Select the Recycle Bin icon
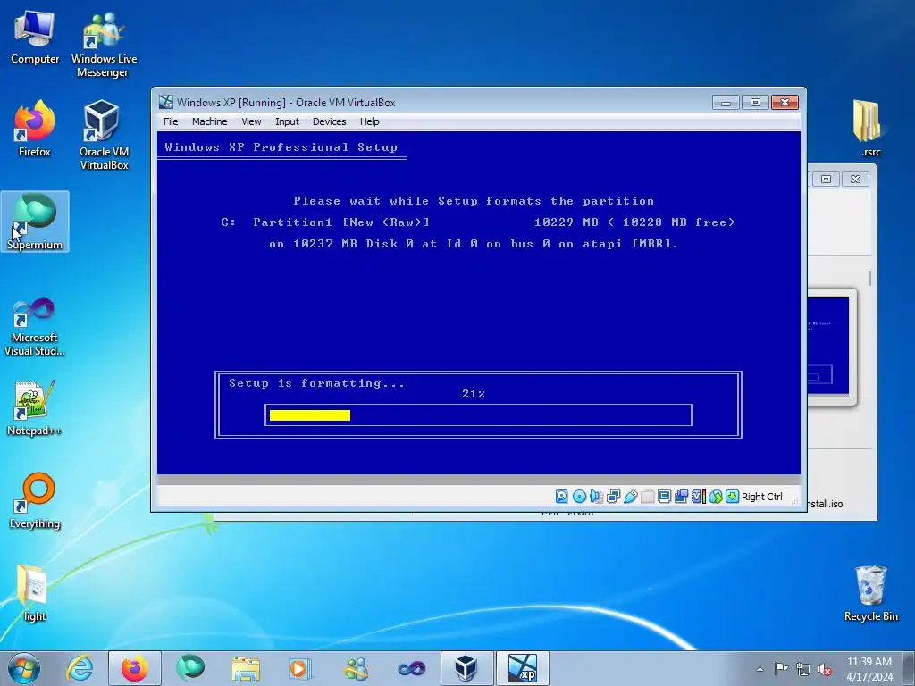Screen dimensions: 915x686 (x=870, y=593)
